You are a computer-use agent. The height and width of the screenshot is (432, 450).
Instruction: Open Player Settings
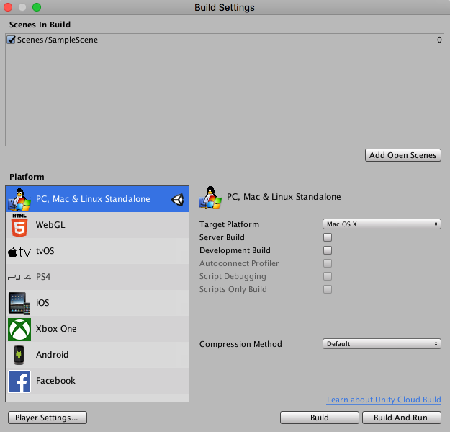coord(48,418)
